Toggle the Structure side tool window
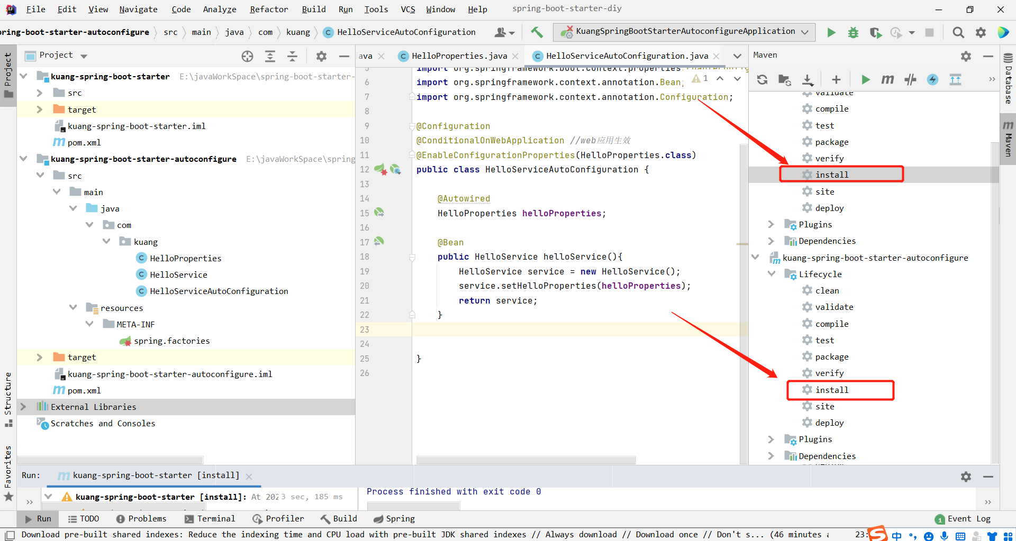This screenshot has width=1016, height=541. [8, 400]
